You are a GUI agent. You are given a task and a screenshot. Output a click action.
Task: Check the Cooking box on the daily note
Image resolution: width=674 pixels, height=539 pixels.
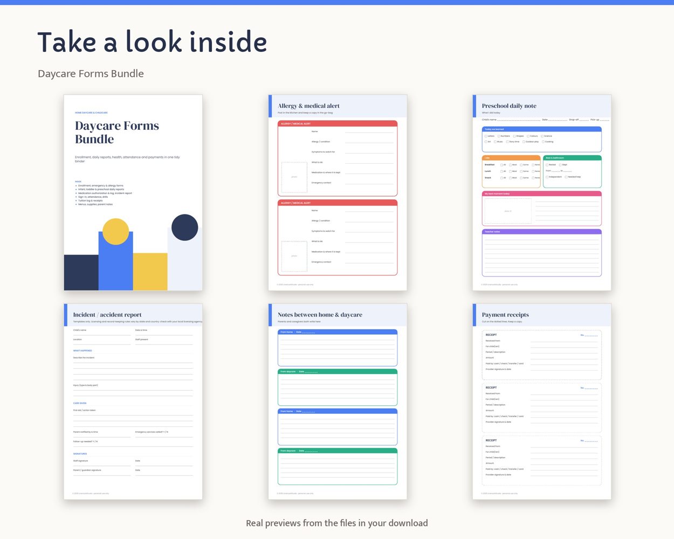point(543,142)
